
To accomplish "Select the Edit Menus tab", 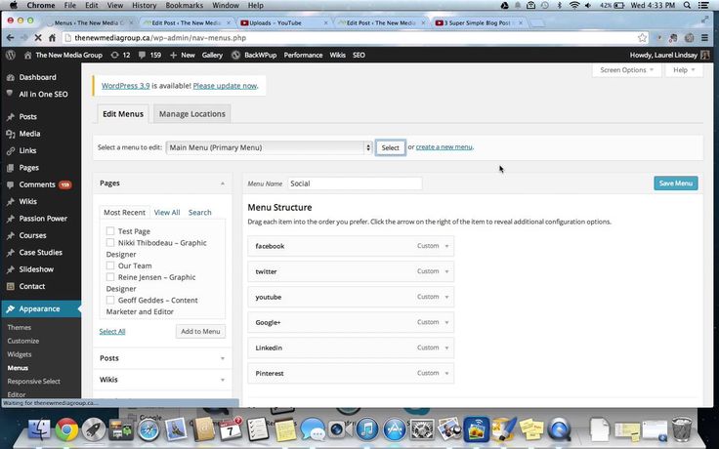I will point(123,114).
